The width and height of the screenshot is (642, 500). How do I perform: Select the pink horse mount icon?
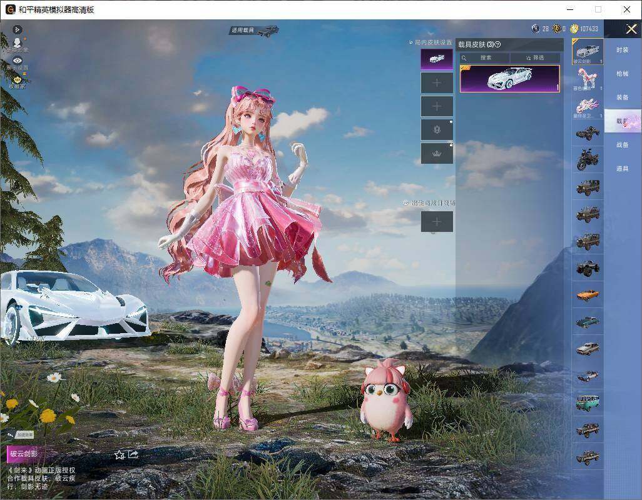click(x=588, y=79)
